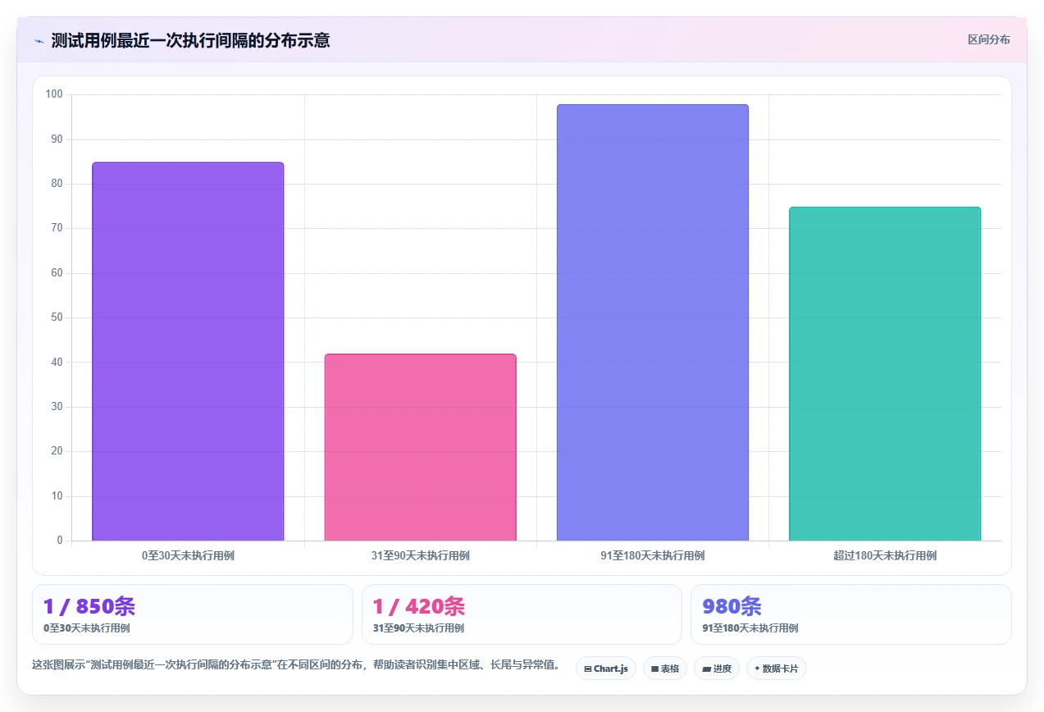Click the chart title 测试用例最近一次执行间隔的分布示意
Viewport: 1044px width, 712px height.
(190, 40)
